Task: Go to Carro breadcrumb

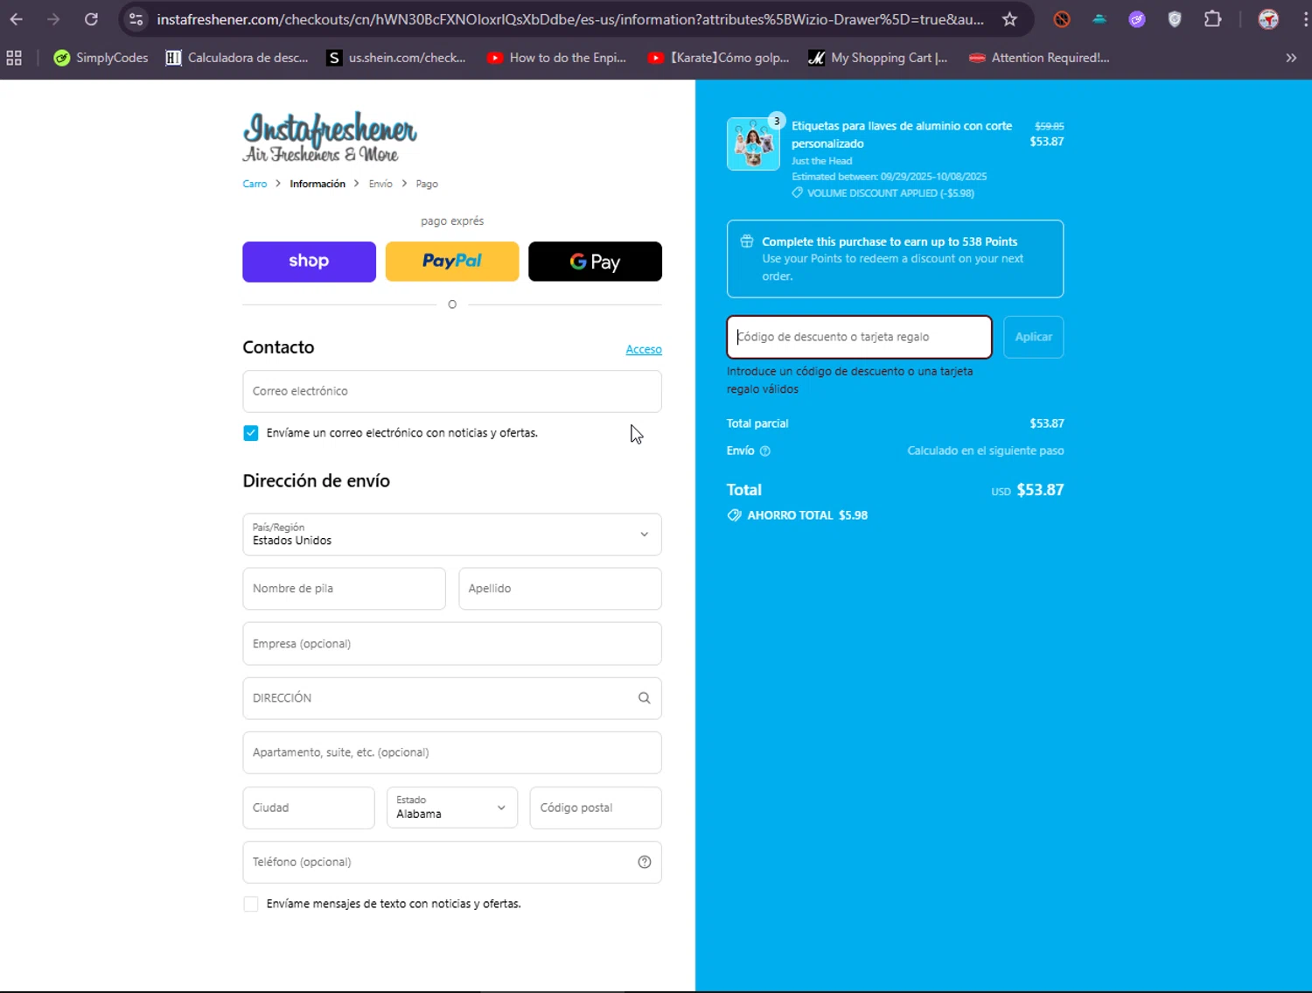Action: (255, 184)
